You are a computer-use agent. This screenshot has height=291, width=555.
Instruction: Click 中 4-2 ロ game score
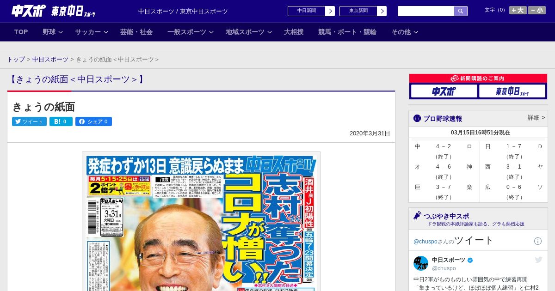point(444,152)
